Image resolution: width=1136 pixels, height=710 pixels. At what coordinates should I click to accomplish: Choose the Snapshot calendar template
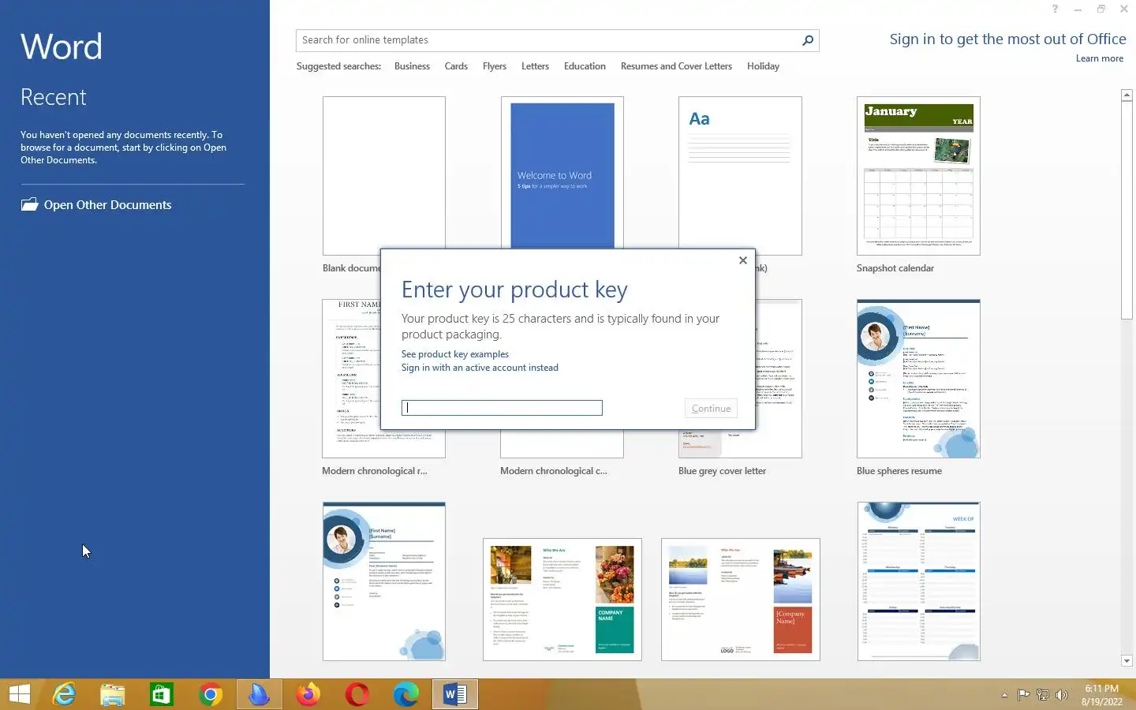click(x=918, y=176)
